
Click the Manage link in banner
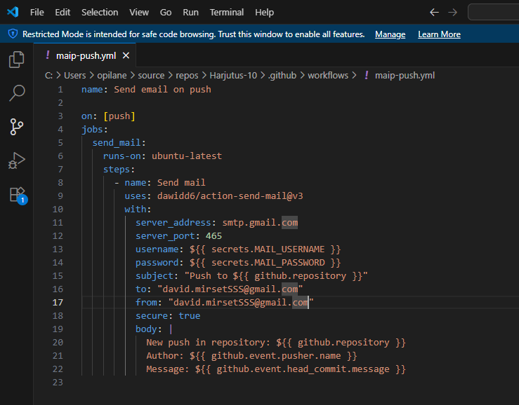click(x=390, y=34)
